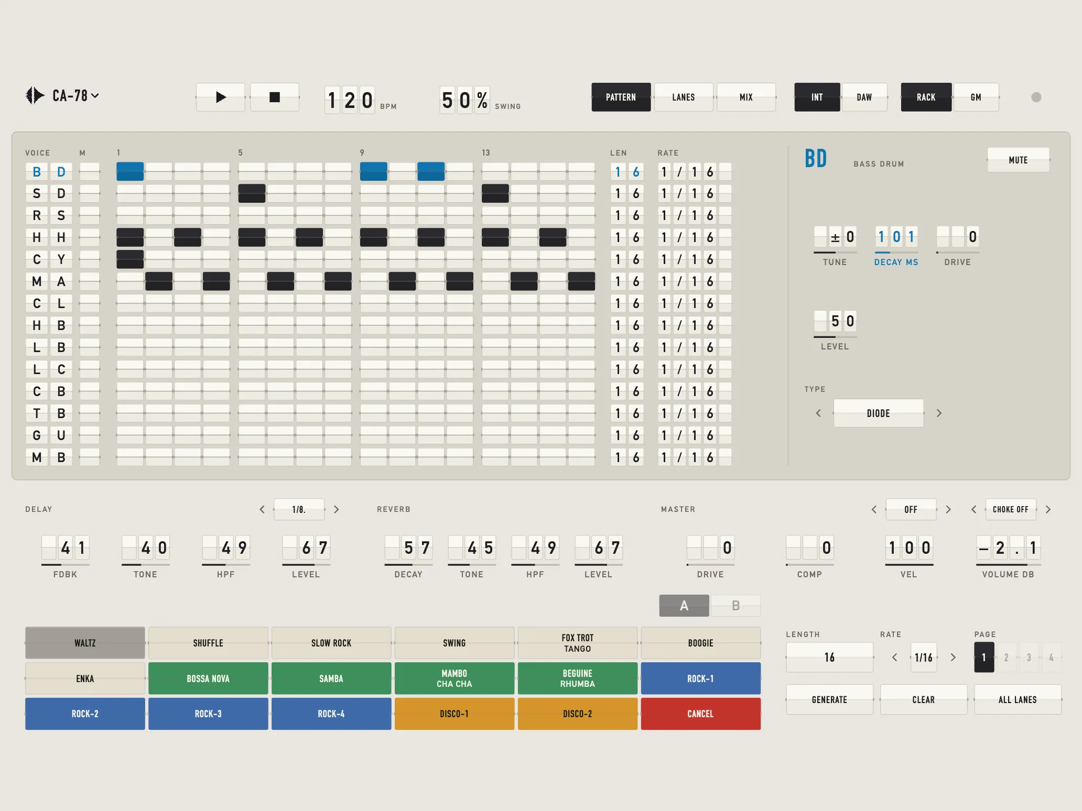1082x811 pixels.
Task: Click the CLEAR button
Action: 924,699
